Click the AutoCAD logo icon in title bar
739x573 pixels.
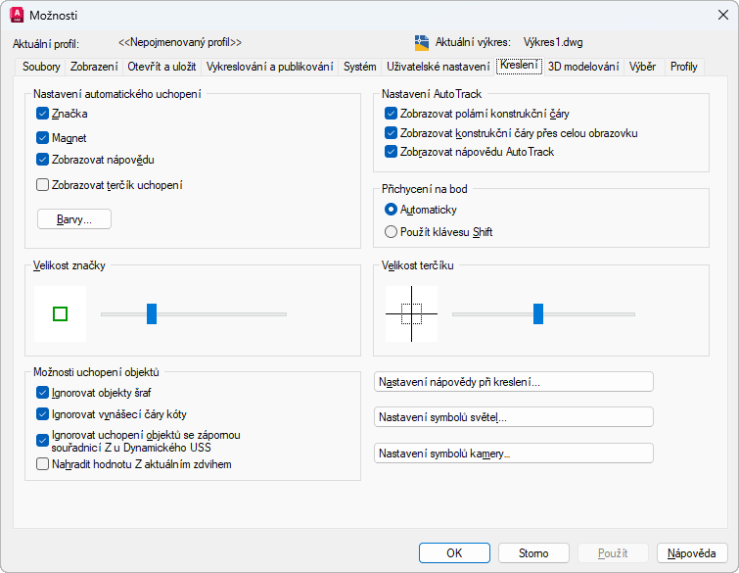17,15
